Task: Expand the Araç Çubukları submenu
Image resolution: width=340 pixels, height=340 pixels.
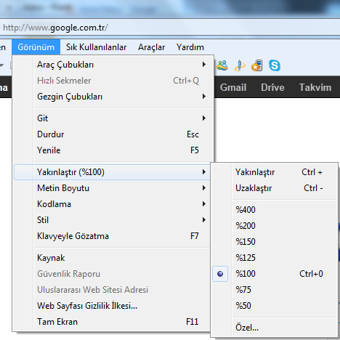Action: coord(113,65)
